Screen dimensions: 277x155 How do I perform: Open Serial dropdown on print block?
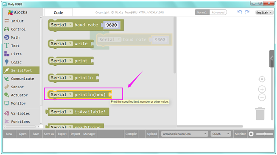coord(61,61)
